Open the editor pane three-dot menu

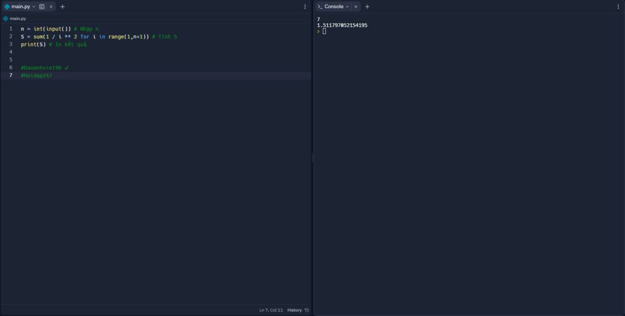point(305,7)
